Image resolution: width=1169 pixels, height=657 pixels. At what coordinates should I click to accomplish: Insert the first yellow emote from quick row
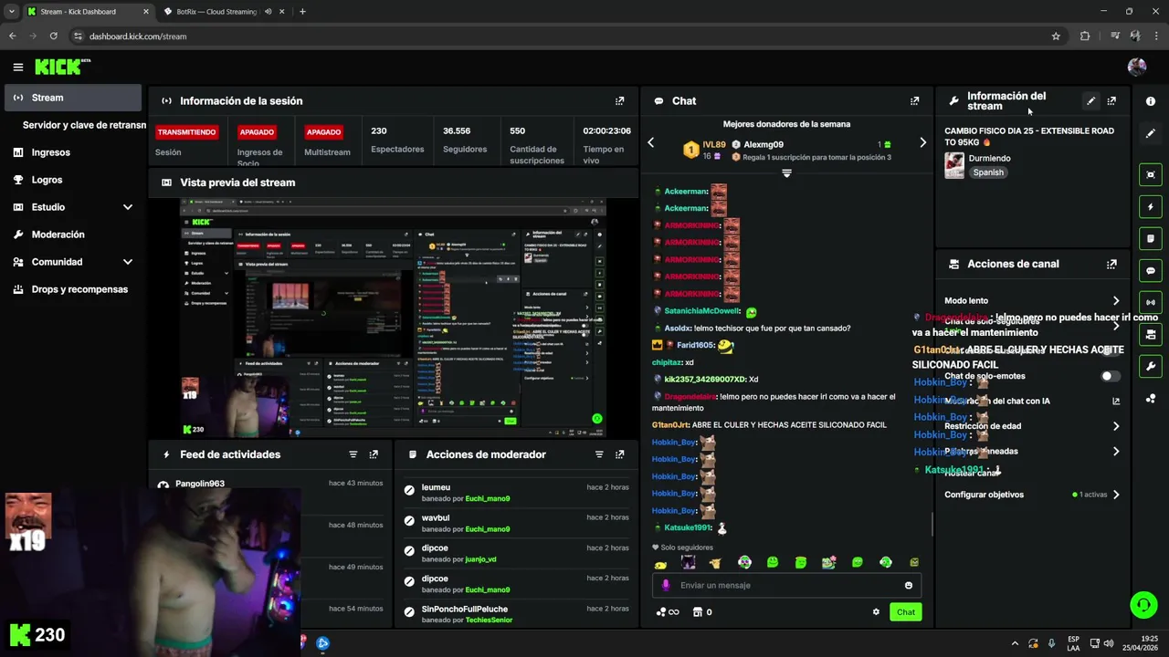pyautogui.click(x=660, y=563)
